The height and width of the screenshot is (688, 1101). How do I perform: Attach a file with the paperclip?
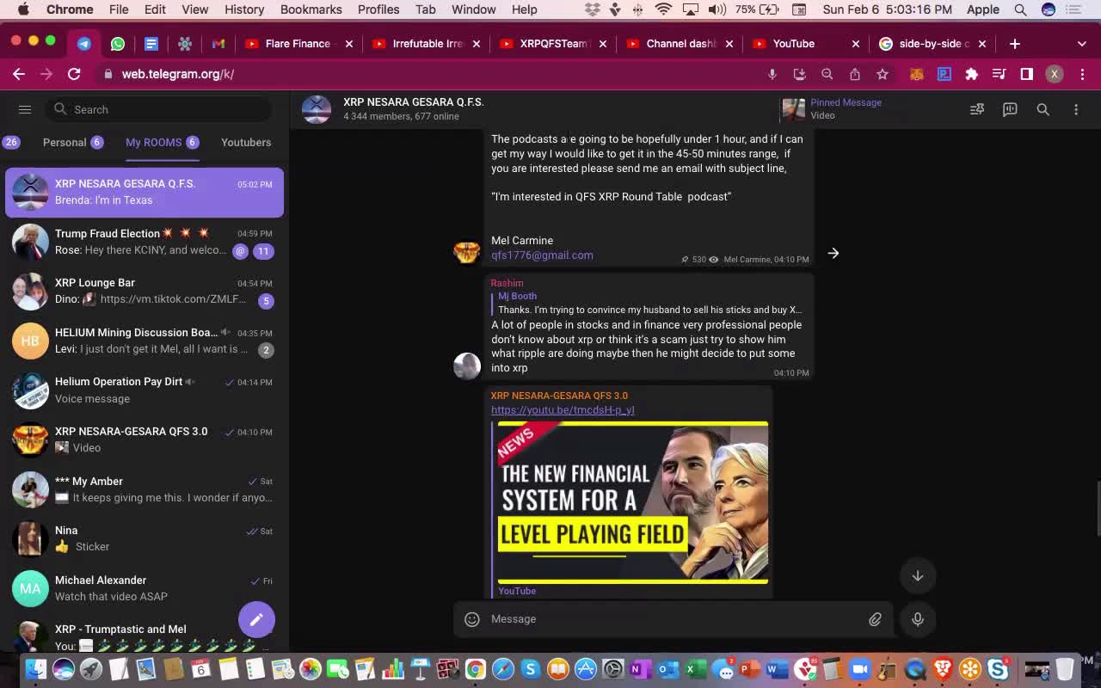pyautogui.click(x=875, y=619)
